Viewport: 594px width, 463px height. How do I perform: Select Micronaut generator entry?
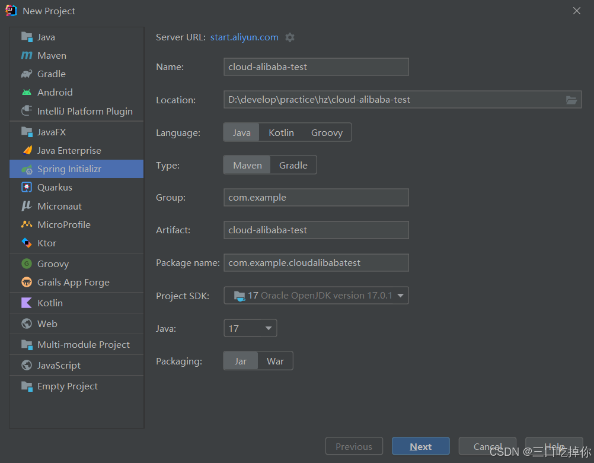(x=76, y=206)
